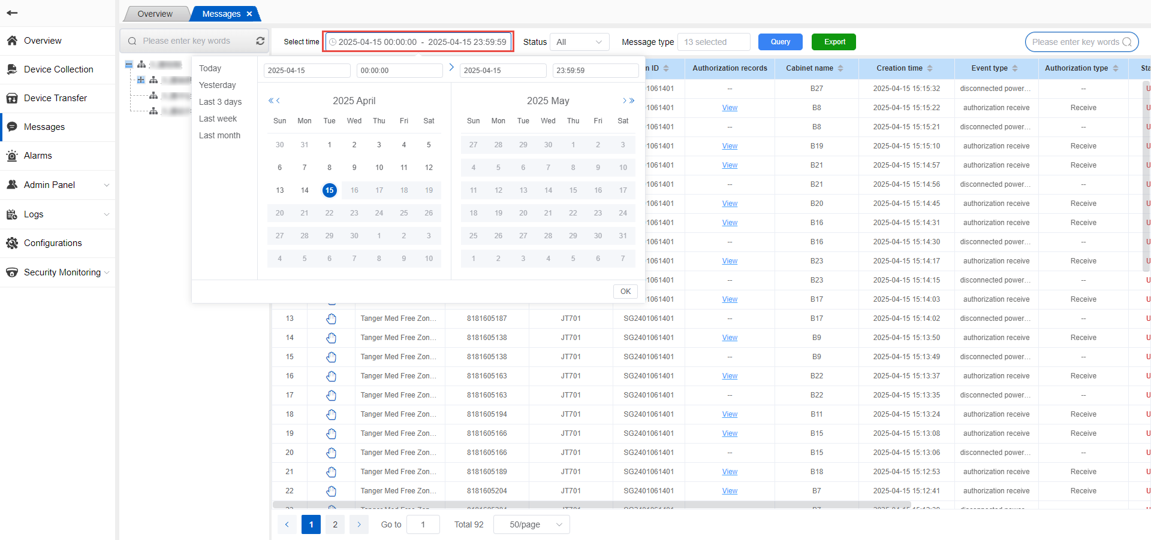Screen dimensions: 1151x540
Task: Click the previous year double-arrow in the calendar
Action: [271, 101]
